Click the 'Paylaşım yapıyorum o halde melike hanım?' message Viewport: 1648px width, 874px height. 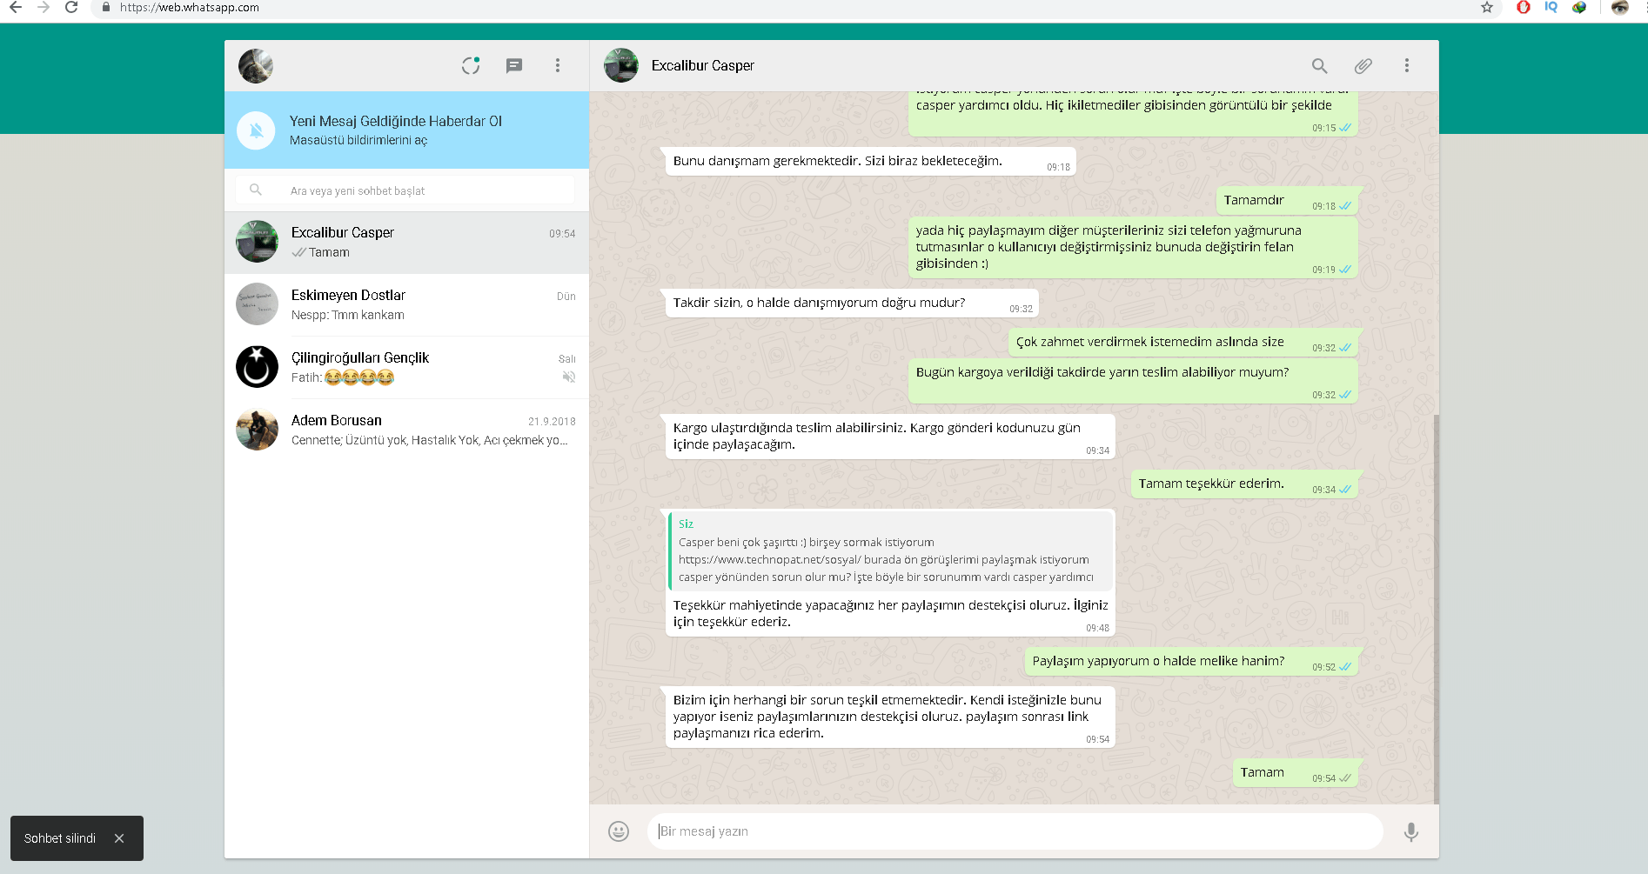pos(1191,662)
